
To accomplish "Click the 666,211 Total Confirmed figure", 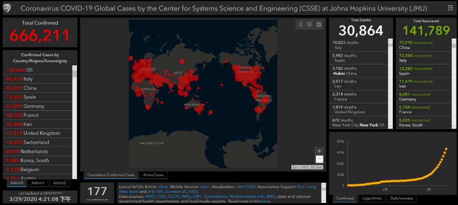I will tap(40, 35).
